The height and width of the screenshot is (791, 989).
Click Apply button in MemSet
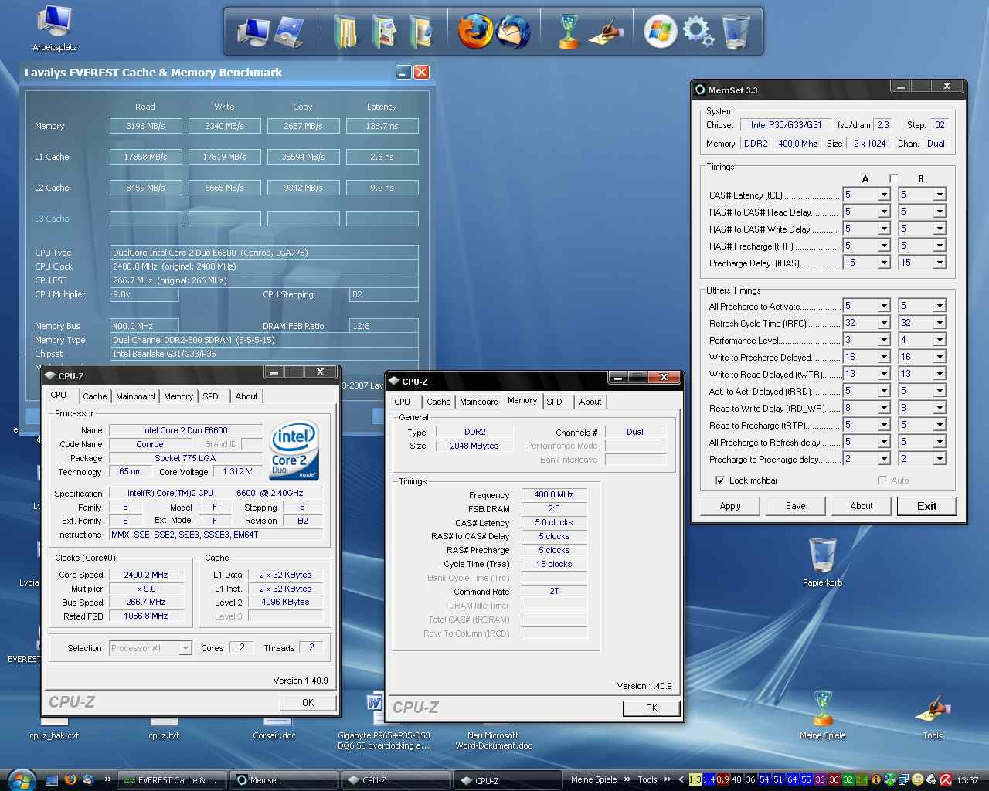pyautogui.click(x=730, y=506)
